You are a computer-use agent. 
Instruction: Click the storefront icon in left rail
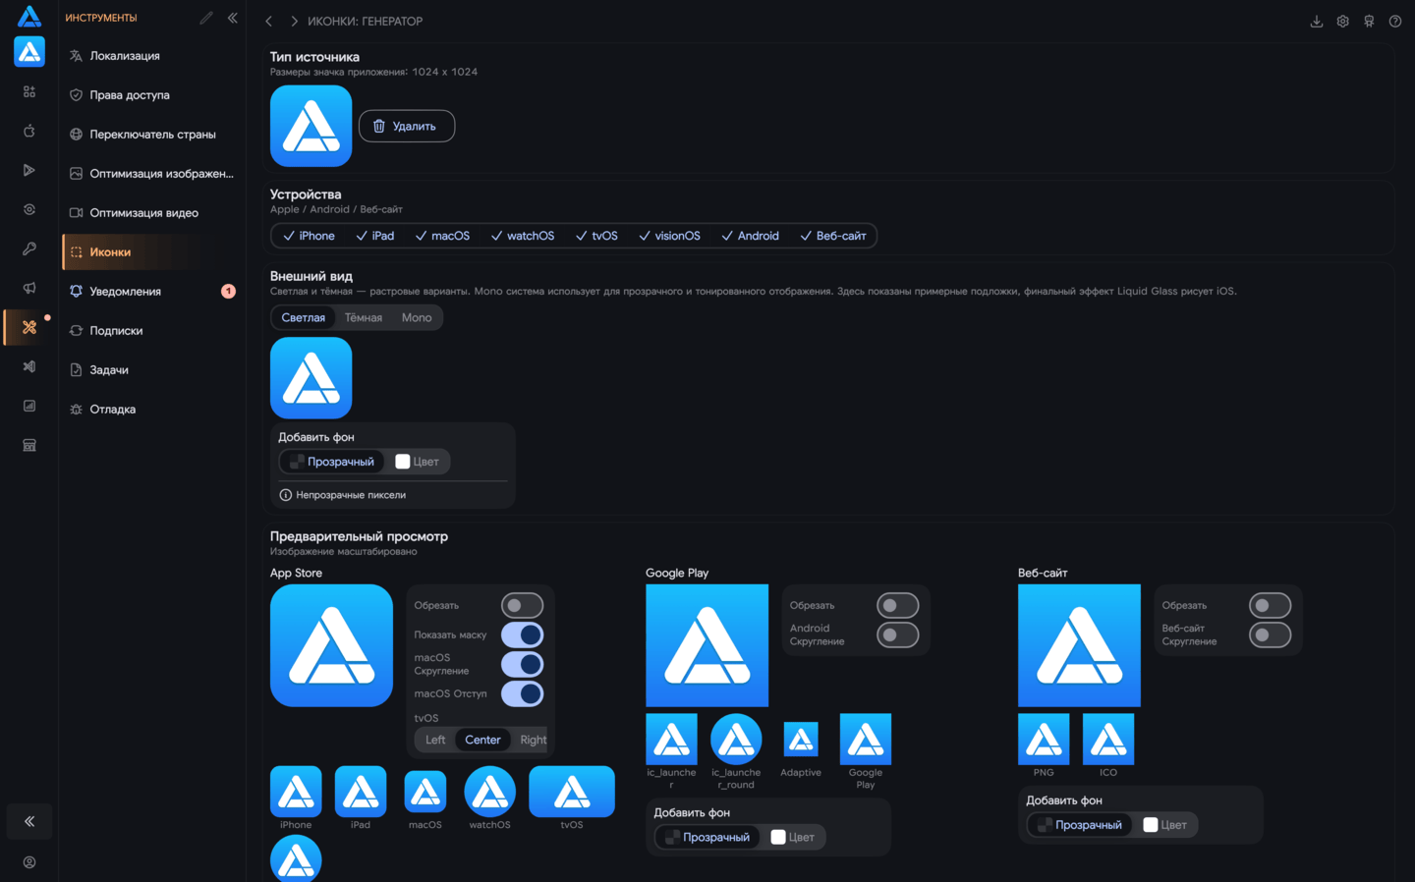coord(29,445)
